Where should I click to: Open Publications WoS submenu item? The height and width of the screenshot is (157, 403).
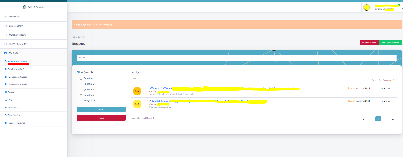pyautogui.click(x=34, y=69)
